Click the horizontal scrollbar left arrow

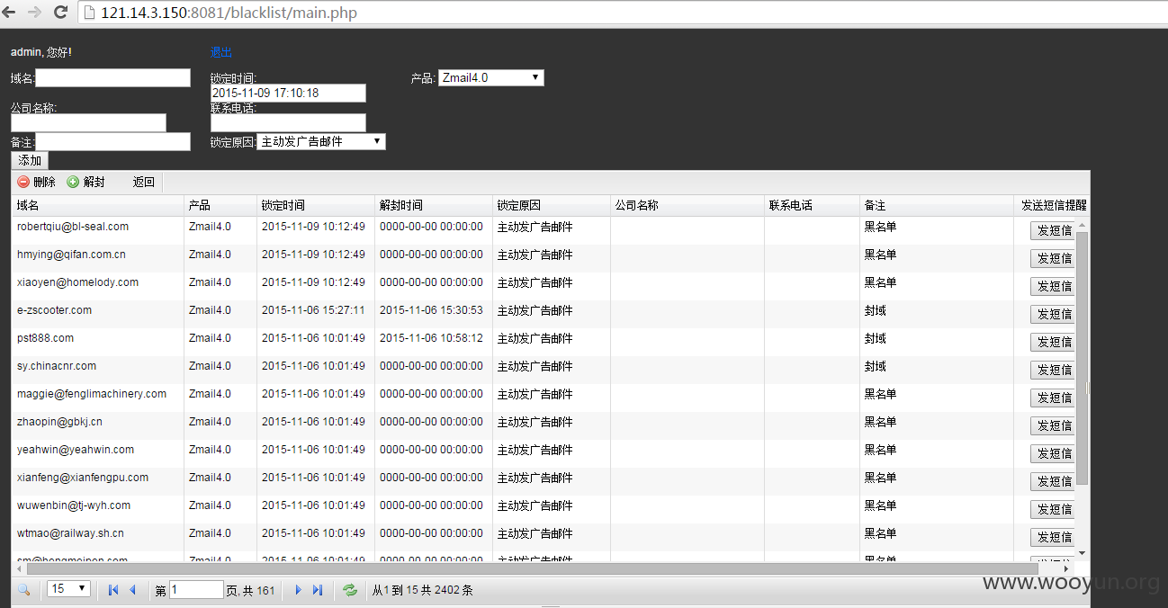(18, 568)
